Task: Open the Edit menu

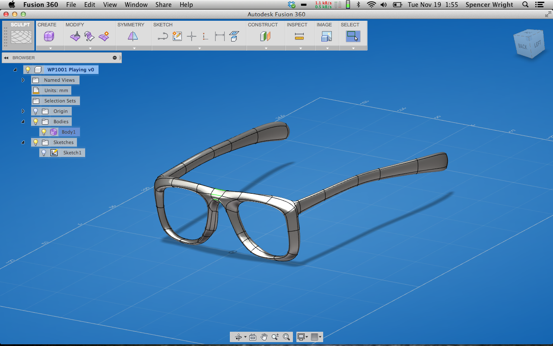Action: coord(90,5)
